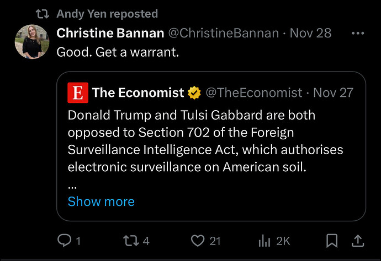Click The Economist red logo avatar
The image size is (381, 261).
(78, 93)
